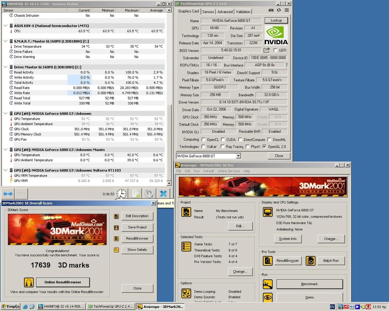
Task: Switch to the Sensors tab in GPU-Z
Action: pyautogui.click(x=208, y=12)
